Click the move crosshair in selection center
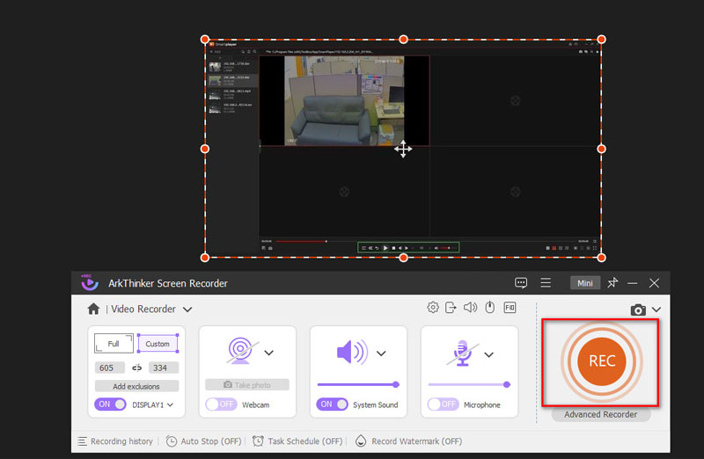The width and height of the screenshot is (704, 459). 403,149
